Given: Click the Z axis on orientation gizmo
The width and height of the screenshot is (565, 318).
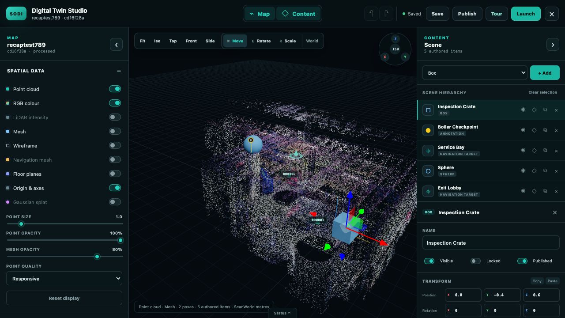Looking at the screenshot, I should coord(395,39).
